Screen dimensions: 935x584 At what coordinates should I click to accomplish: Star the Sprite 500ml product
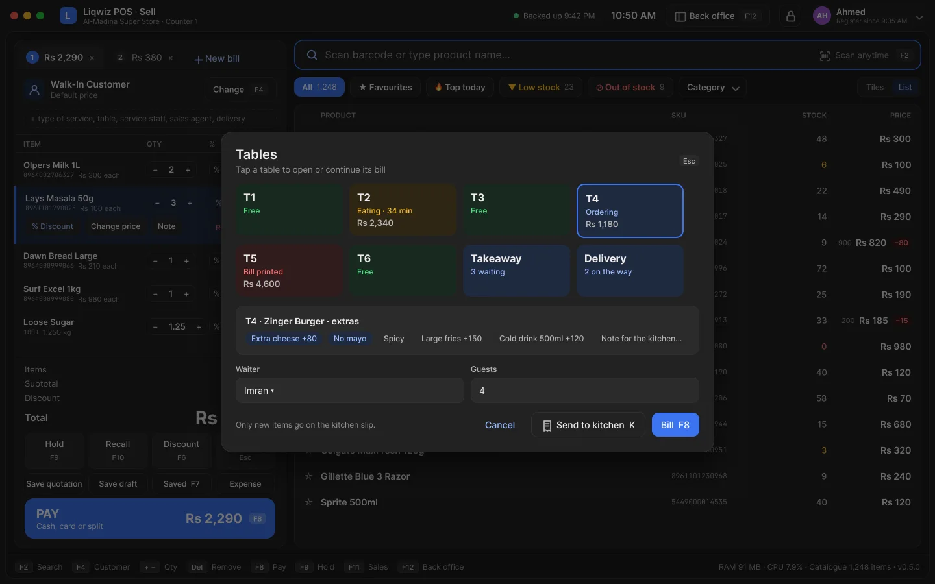(x=308, y=502)
